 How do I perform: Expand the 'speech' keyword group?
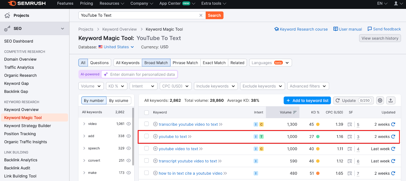point(84,148)
